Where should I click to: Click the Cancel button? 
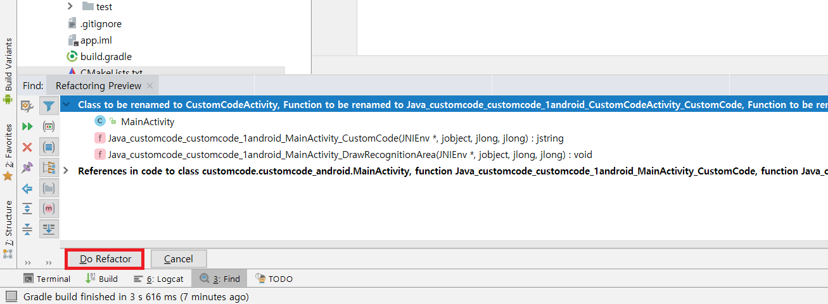coord(179,258)
